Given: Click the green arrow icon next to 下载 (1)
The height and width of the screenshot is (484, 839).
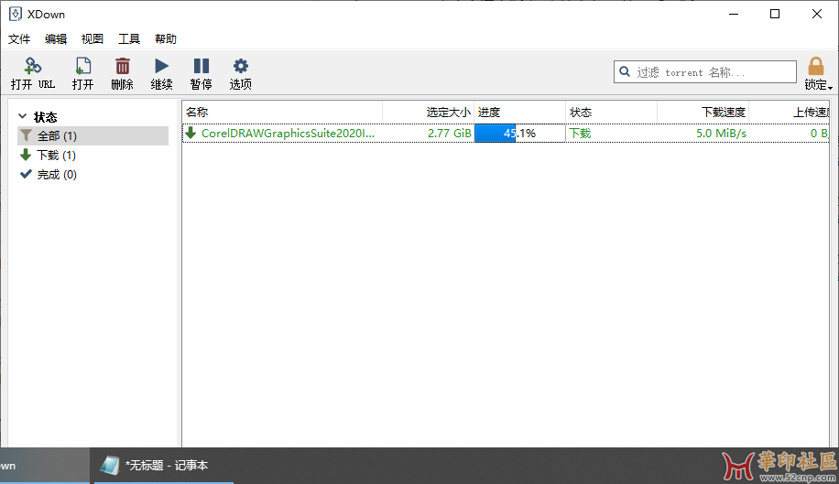Looking at the screenshot, I should 25,155.
